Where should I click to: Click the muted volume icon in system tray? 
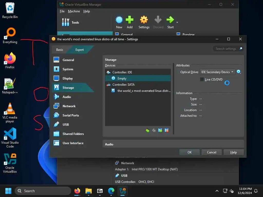[x=232, y=191]
